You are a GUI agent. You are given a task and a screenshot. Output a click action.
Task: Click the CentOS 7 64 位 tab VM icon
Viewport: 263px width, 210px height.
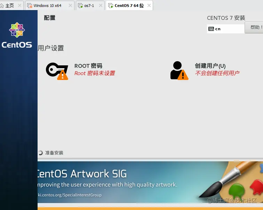click(111, 6)
